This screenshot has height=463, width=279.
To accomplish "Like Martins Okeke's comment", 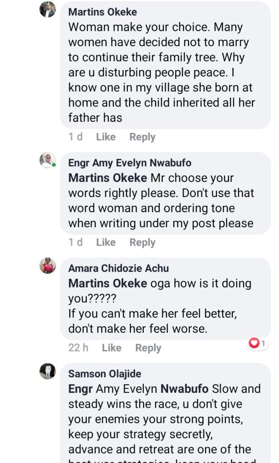I will (106, 137).
